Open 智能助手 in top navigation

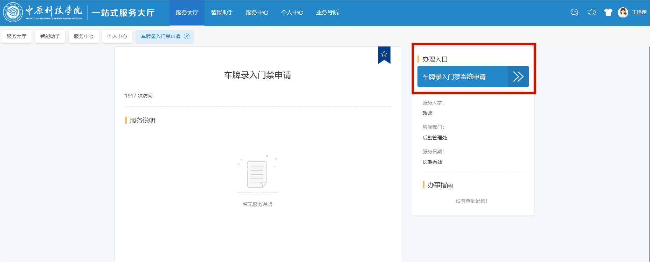point(222,13)
